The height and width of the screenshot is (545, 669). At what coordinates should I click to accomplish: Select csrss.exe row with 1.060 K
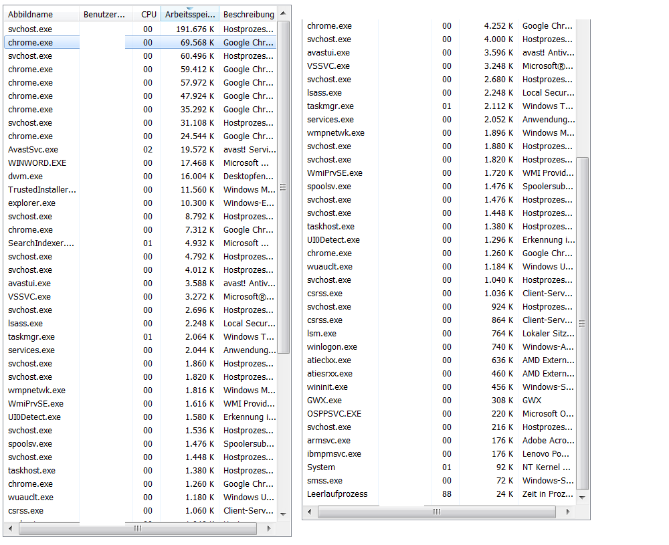pos(140,510)
